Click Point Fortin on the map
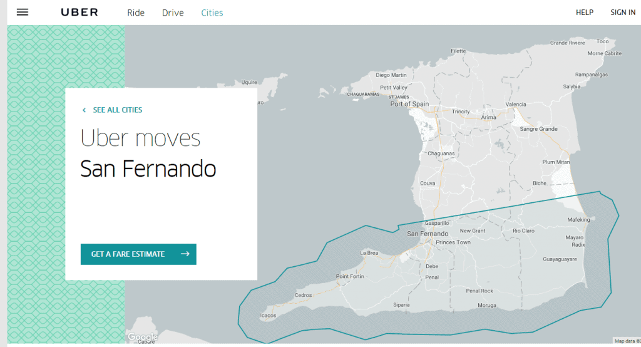This screenshot has width=641, height=347. coord(350,276)
